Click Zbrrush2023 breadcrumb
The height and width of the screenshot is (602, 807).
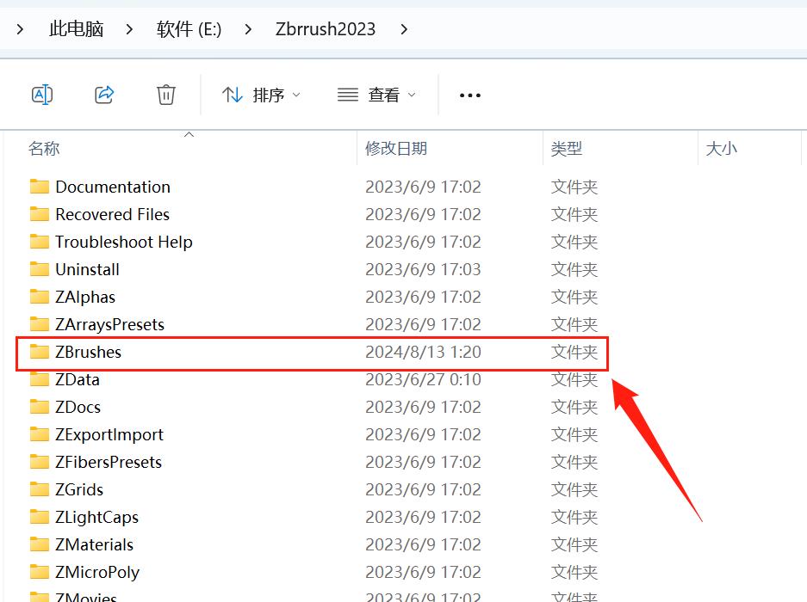click(x=326, y=29)
